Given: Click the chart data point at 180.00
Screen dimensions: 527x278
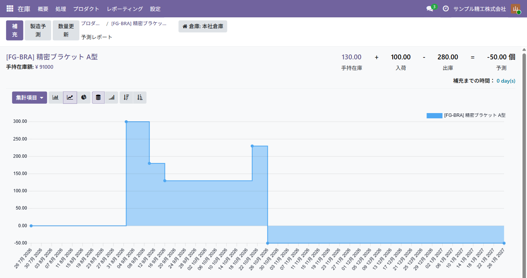Looking at the screenshot, I should point(149,163).
